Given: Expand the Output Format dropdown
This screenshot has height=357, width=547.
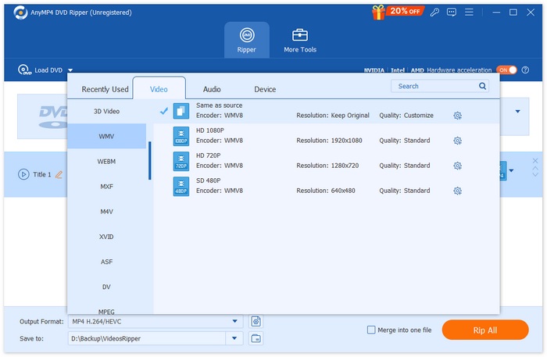Looking at the screenshot, I should tap(235, 321).
